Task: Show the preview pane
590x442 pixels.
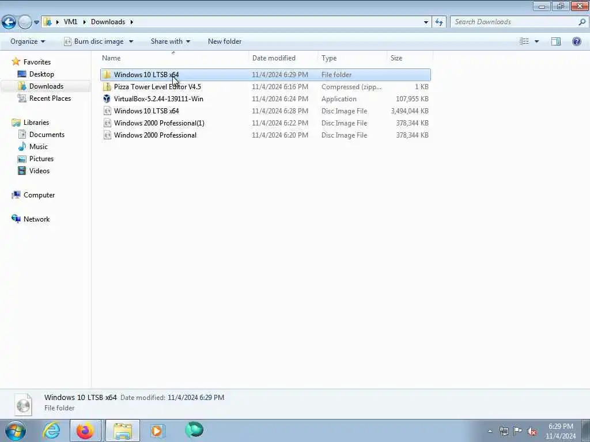Action: pos(556,41)
